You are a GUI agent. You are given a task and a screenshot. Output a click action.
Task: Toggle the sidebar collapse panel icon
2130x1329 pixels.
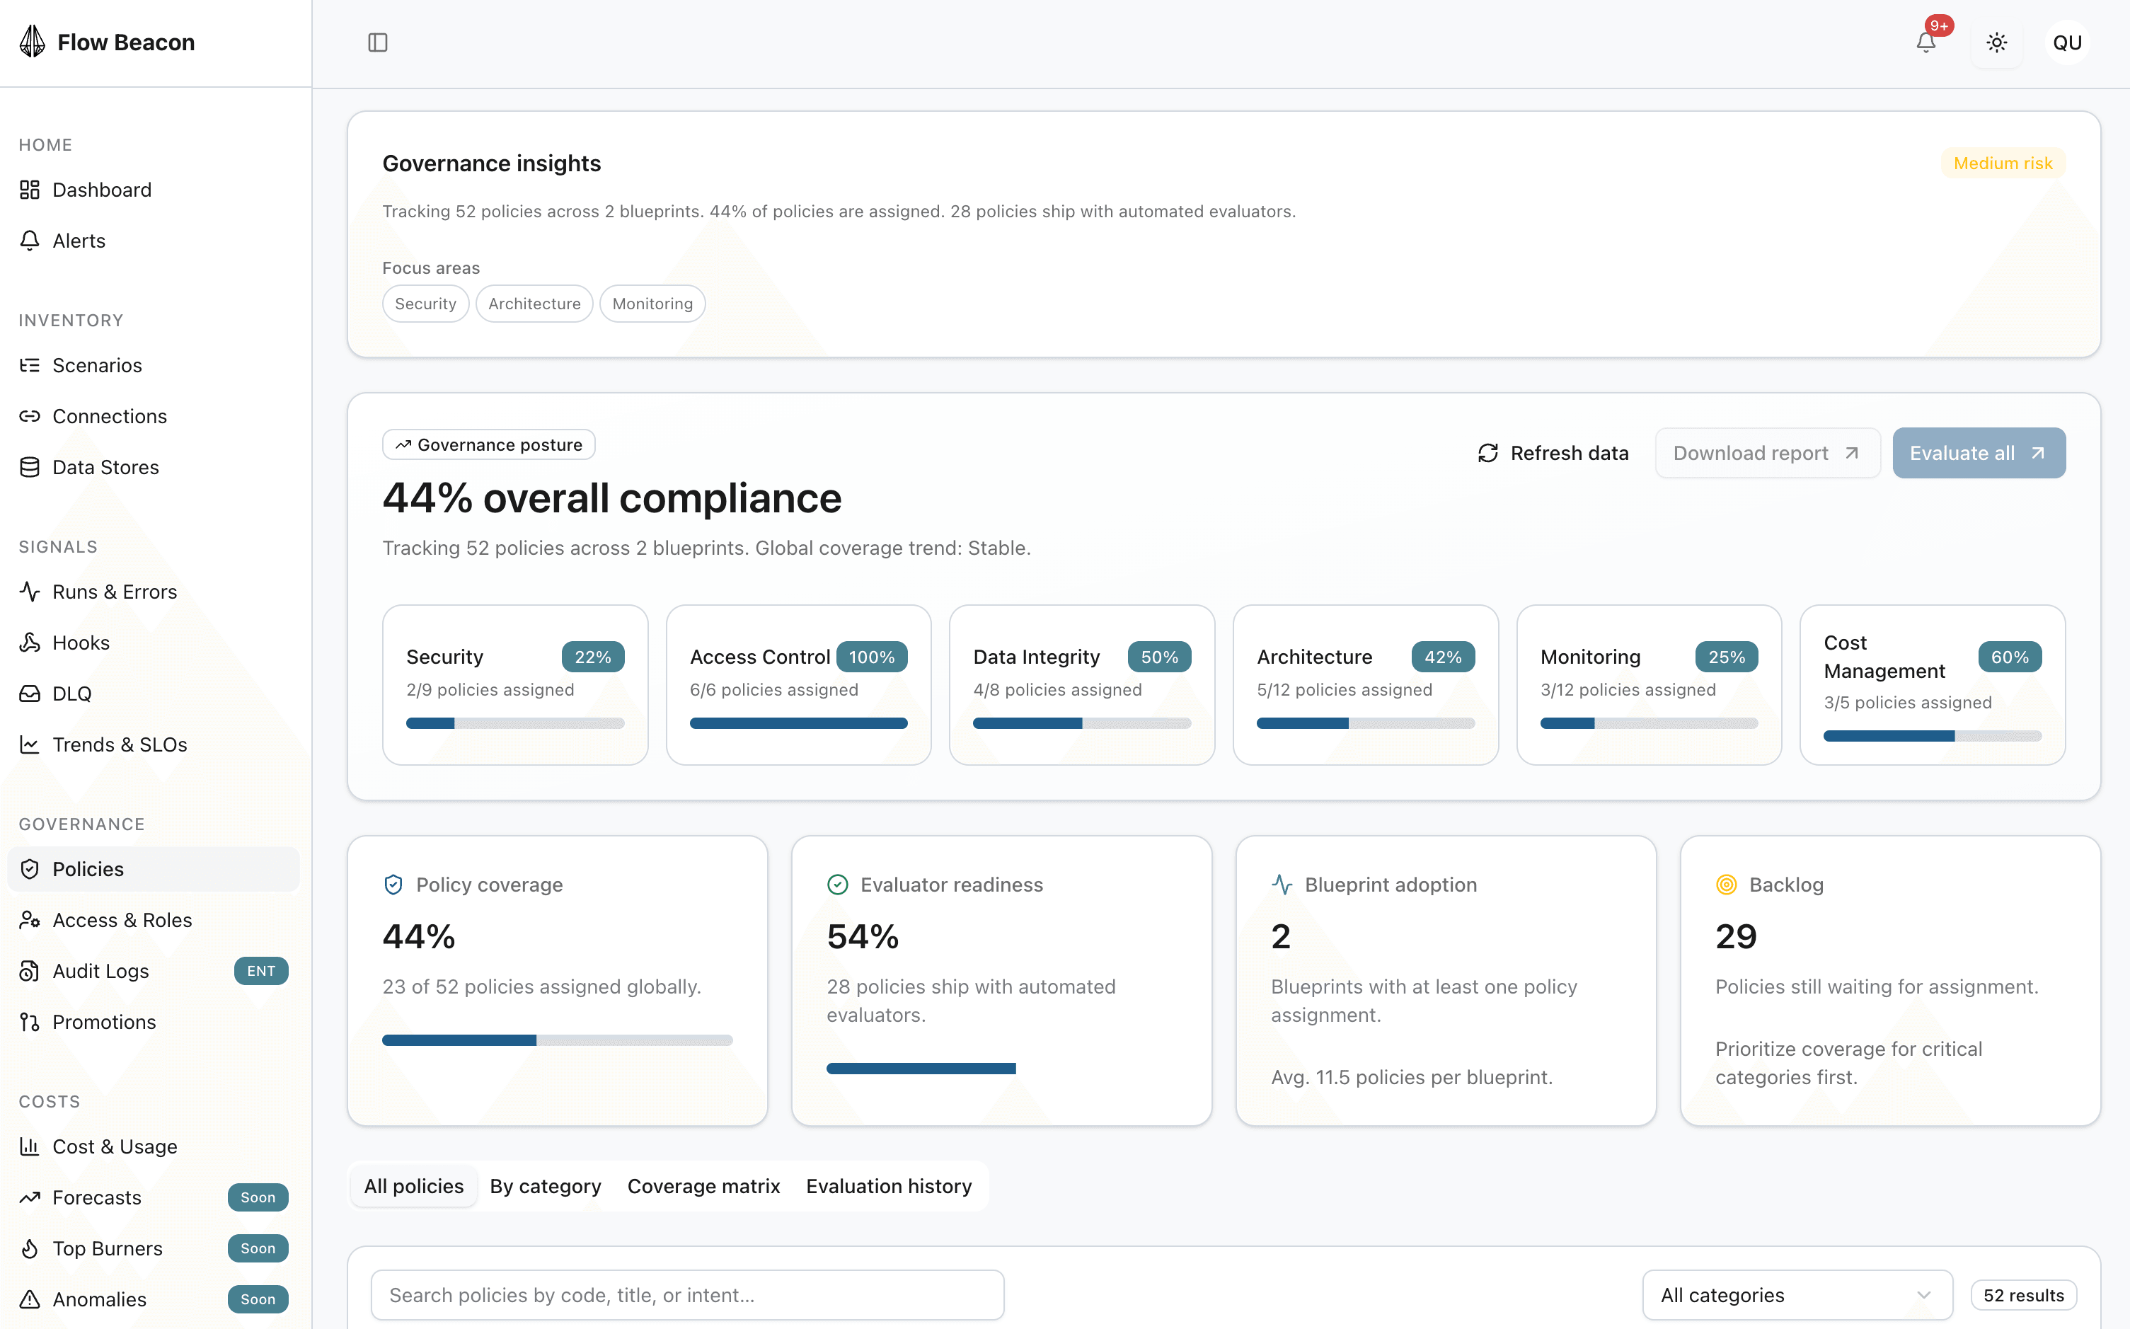(x=377, y=42)
